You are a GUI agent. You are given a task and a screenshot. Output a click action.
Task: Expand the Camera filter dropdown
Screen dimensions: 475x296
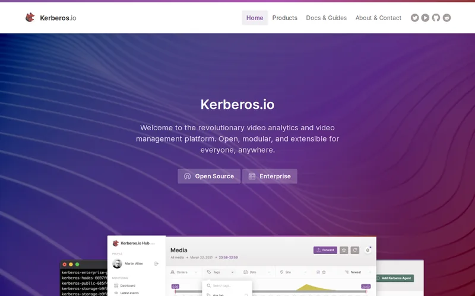tap(183, 272)
